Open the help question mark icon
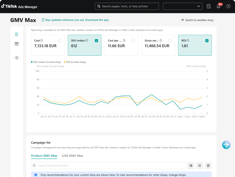The width and height of the screenshot is (235, 177). coord(228,6)
